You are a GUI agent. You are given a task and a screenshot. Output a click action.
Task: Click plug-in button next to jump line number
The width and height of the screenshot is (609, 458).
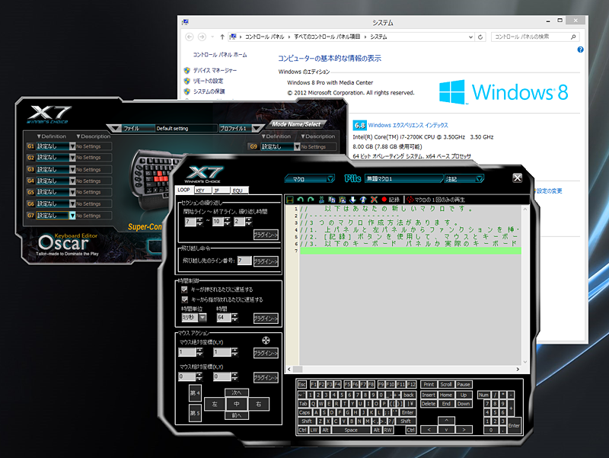tap(266, 261)
